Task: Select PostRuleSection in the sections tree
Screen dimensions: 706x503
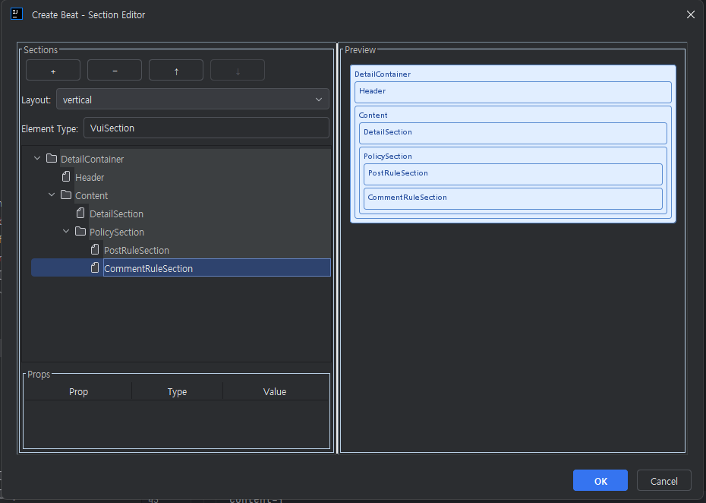Action: coord(137,251)
